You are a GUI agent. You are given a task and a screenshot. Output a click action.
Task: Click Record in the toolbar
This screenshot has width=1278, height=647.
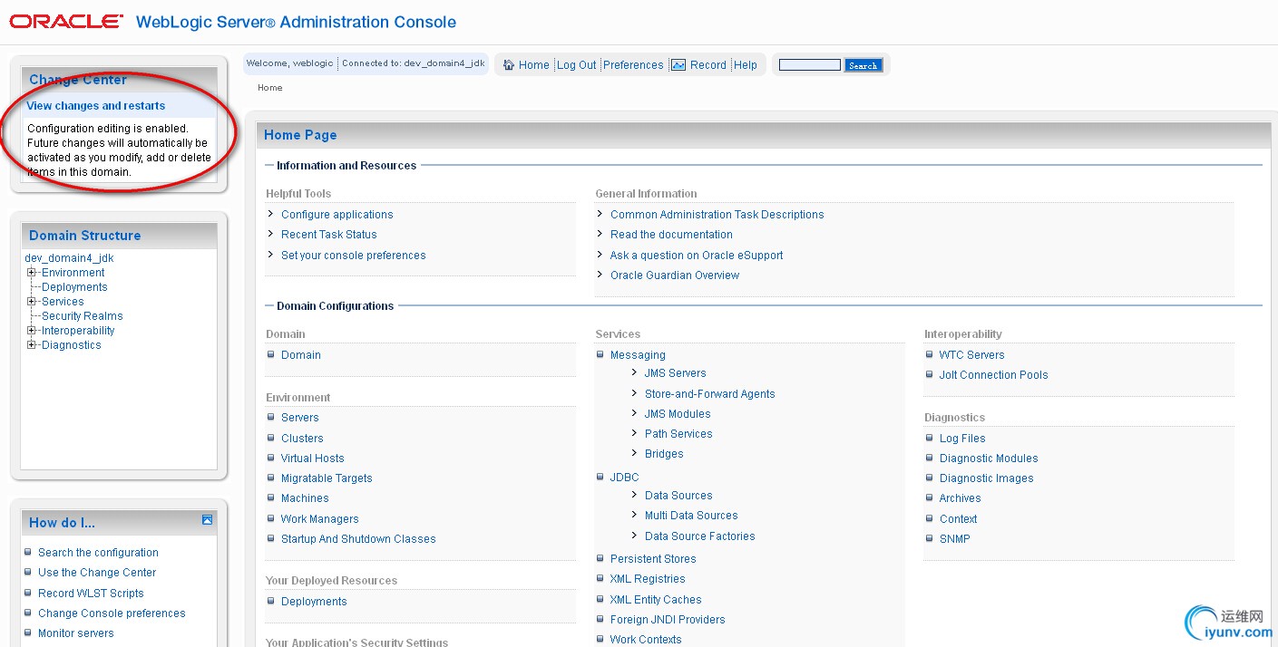pyautogui.click(x=708, y=65)
